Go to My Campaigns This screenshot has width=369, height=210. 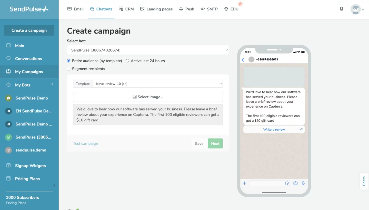pyautogui.click(x=29, y=72)
